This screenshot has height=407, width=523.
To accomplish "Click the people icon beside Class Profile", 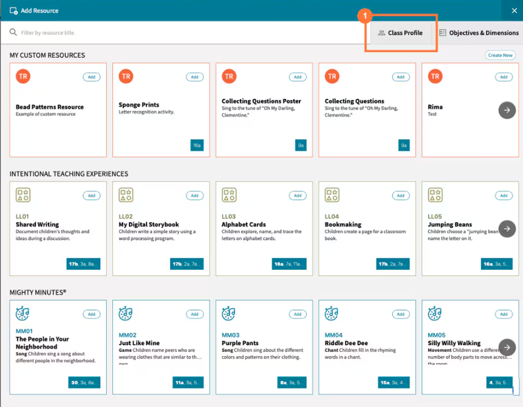I will click(x=381, y=33).
